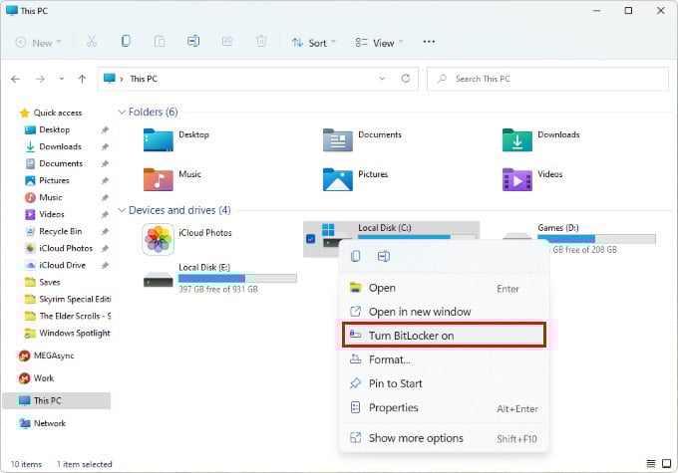
Task: Click the Delete trash toolbar icon
Action: coord(261,42)
